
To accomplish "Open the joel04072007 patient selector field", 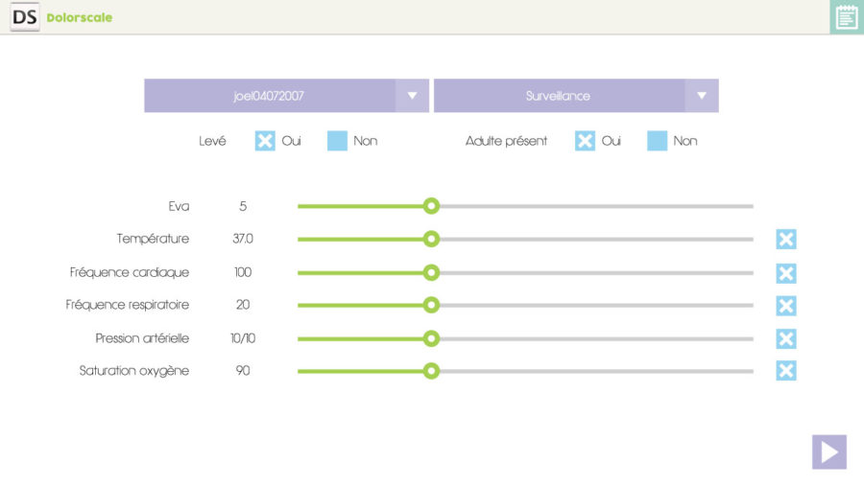I will (270, 96).
